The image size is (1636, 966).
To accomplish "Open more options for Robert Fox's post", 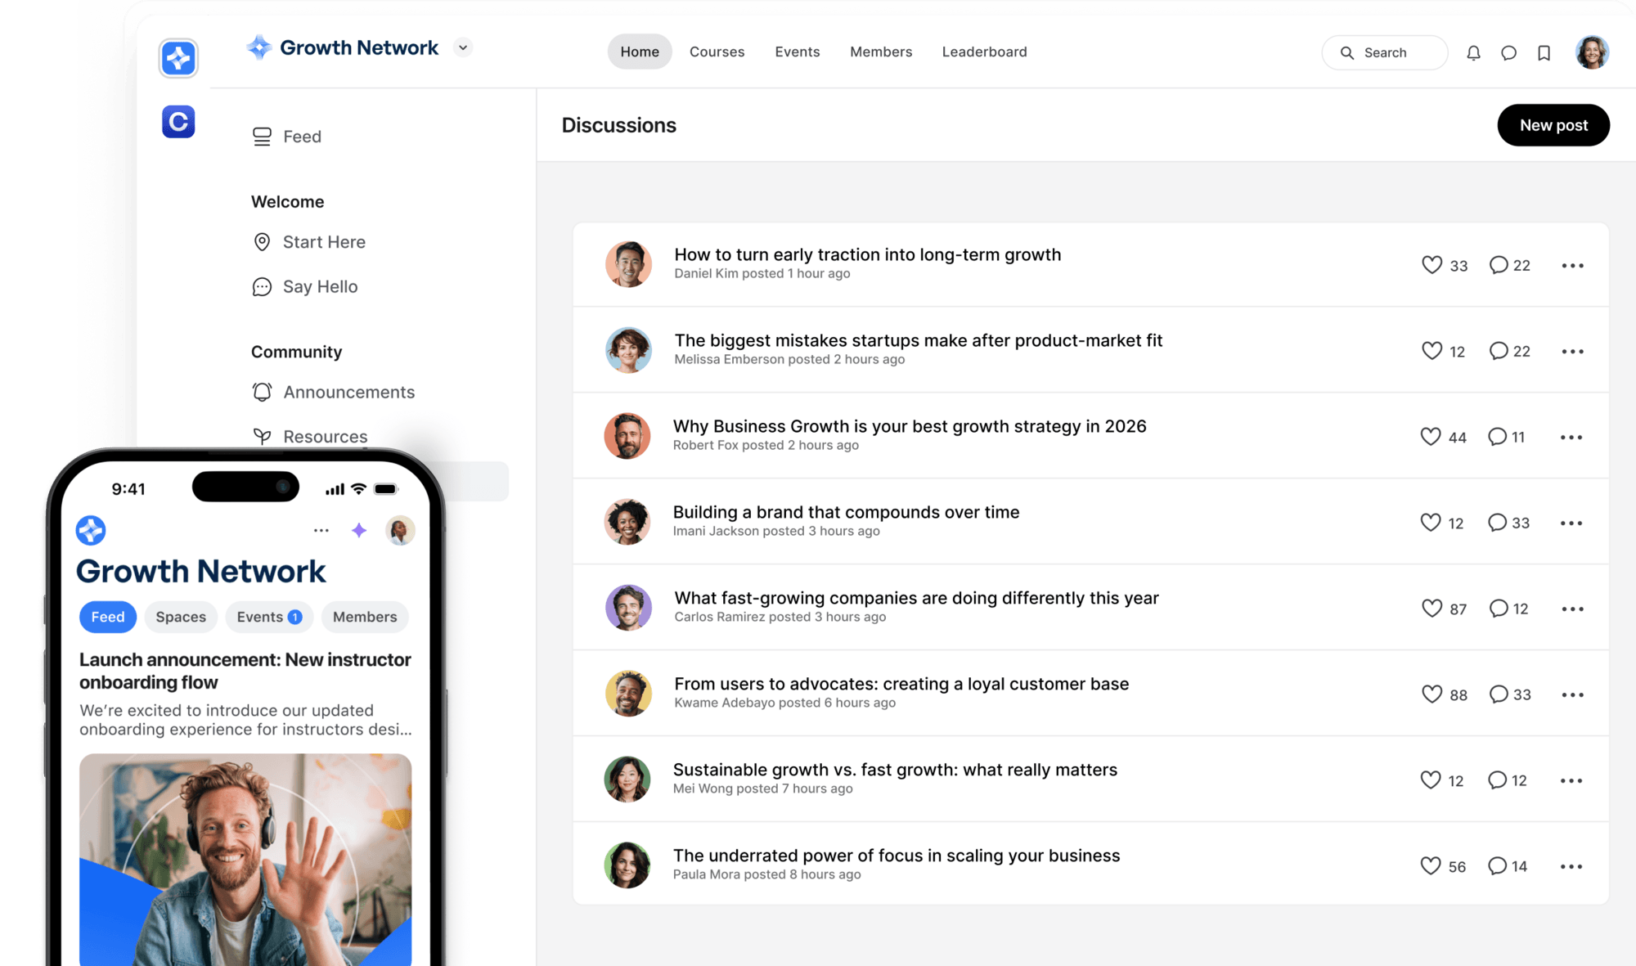I will tap(1571, 438).
